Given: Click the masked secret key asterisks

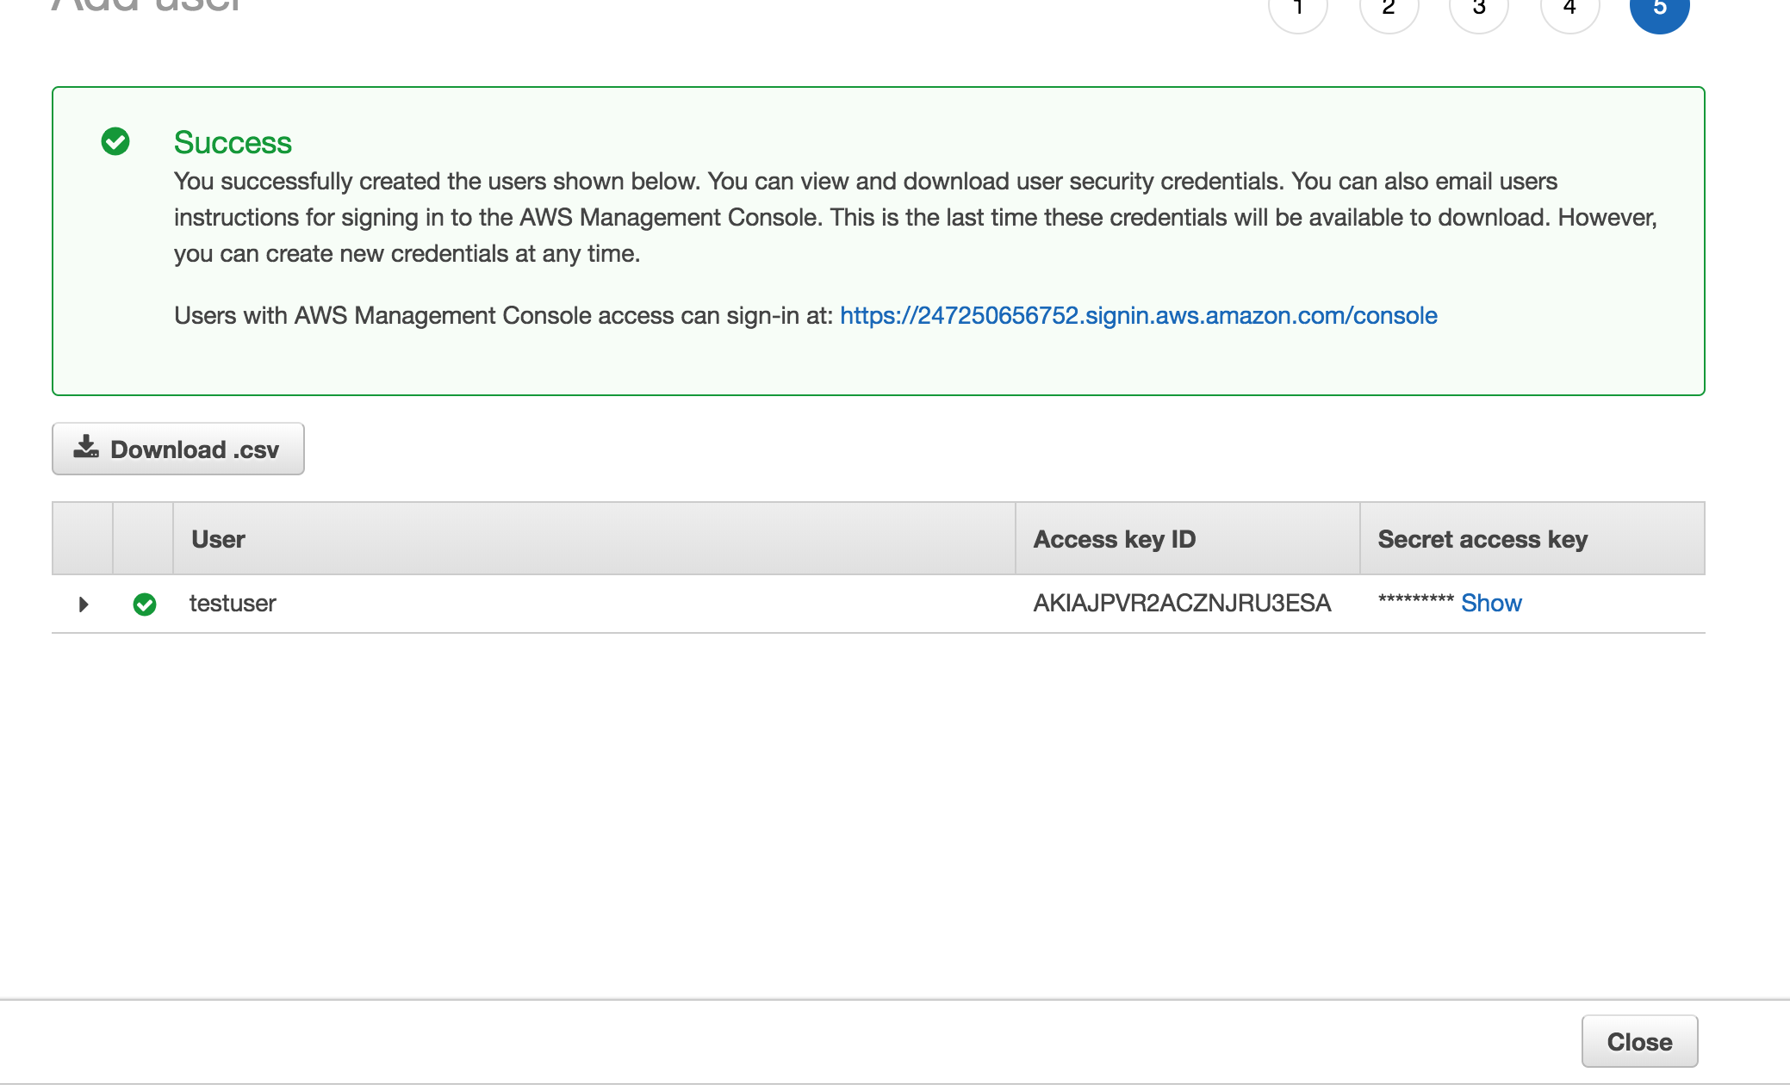Looking at the screenshot, I should [1415, 600].
